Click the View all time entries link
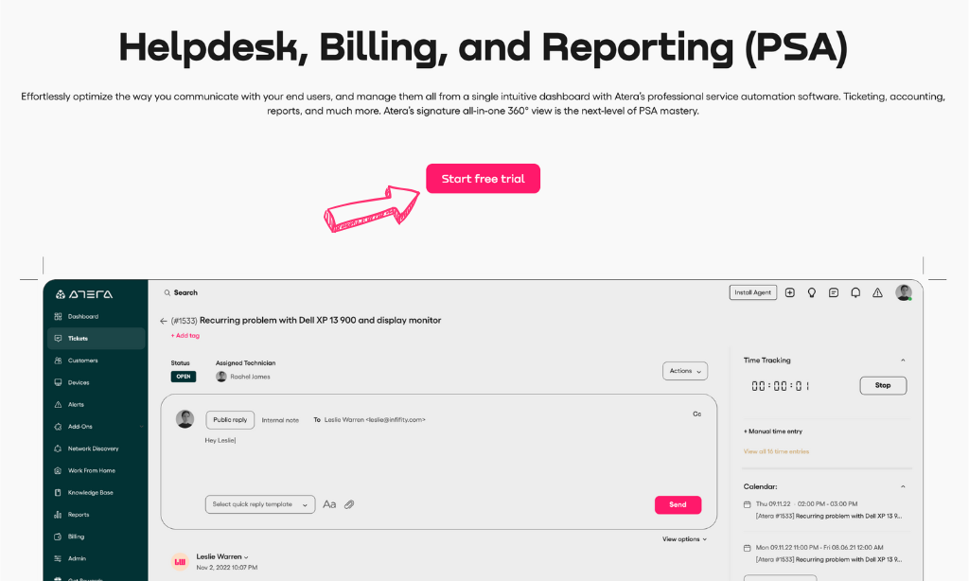 pos(776,451)
